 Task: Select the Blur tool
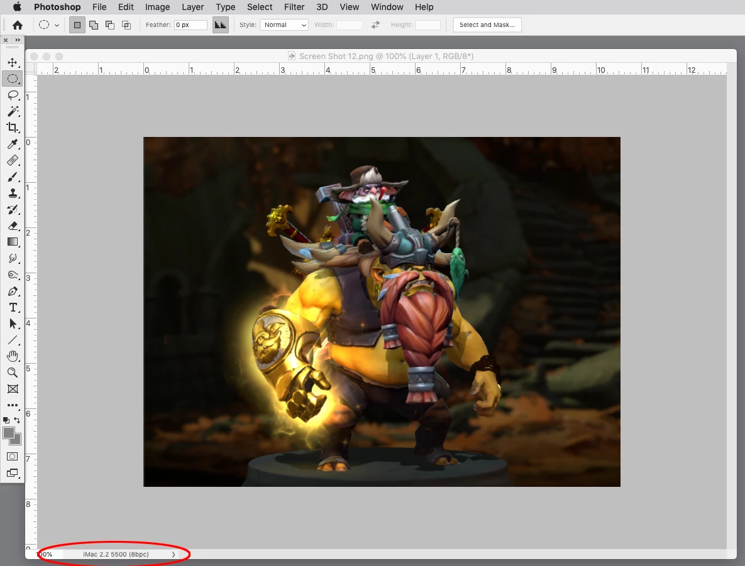(13, 258)
